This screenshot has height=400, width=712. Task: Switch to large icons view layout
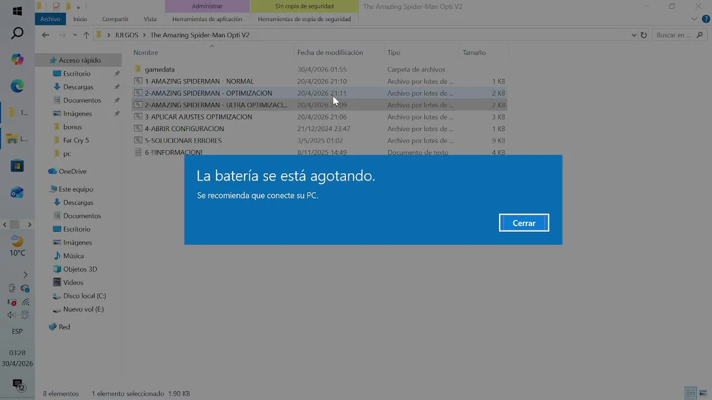pos(703,393)
